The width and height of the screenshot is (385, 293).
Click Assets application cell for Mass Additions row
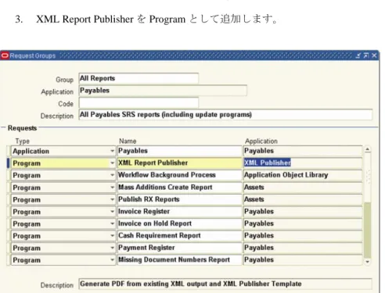click(x=303, y=188)
